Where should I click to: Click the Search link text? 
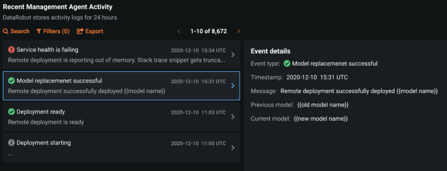click(20, 31)
